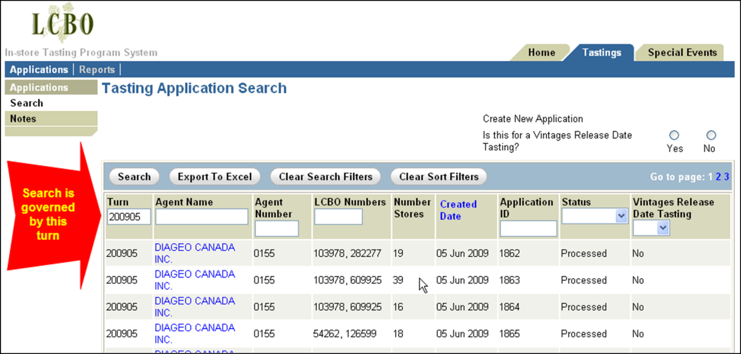Click the LCBO logo
The image size is (741, 354).
click(x=62, y=23)
